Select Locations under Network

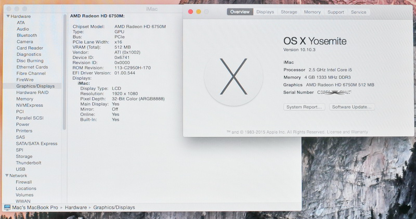[26, 188]
